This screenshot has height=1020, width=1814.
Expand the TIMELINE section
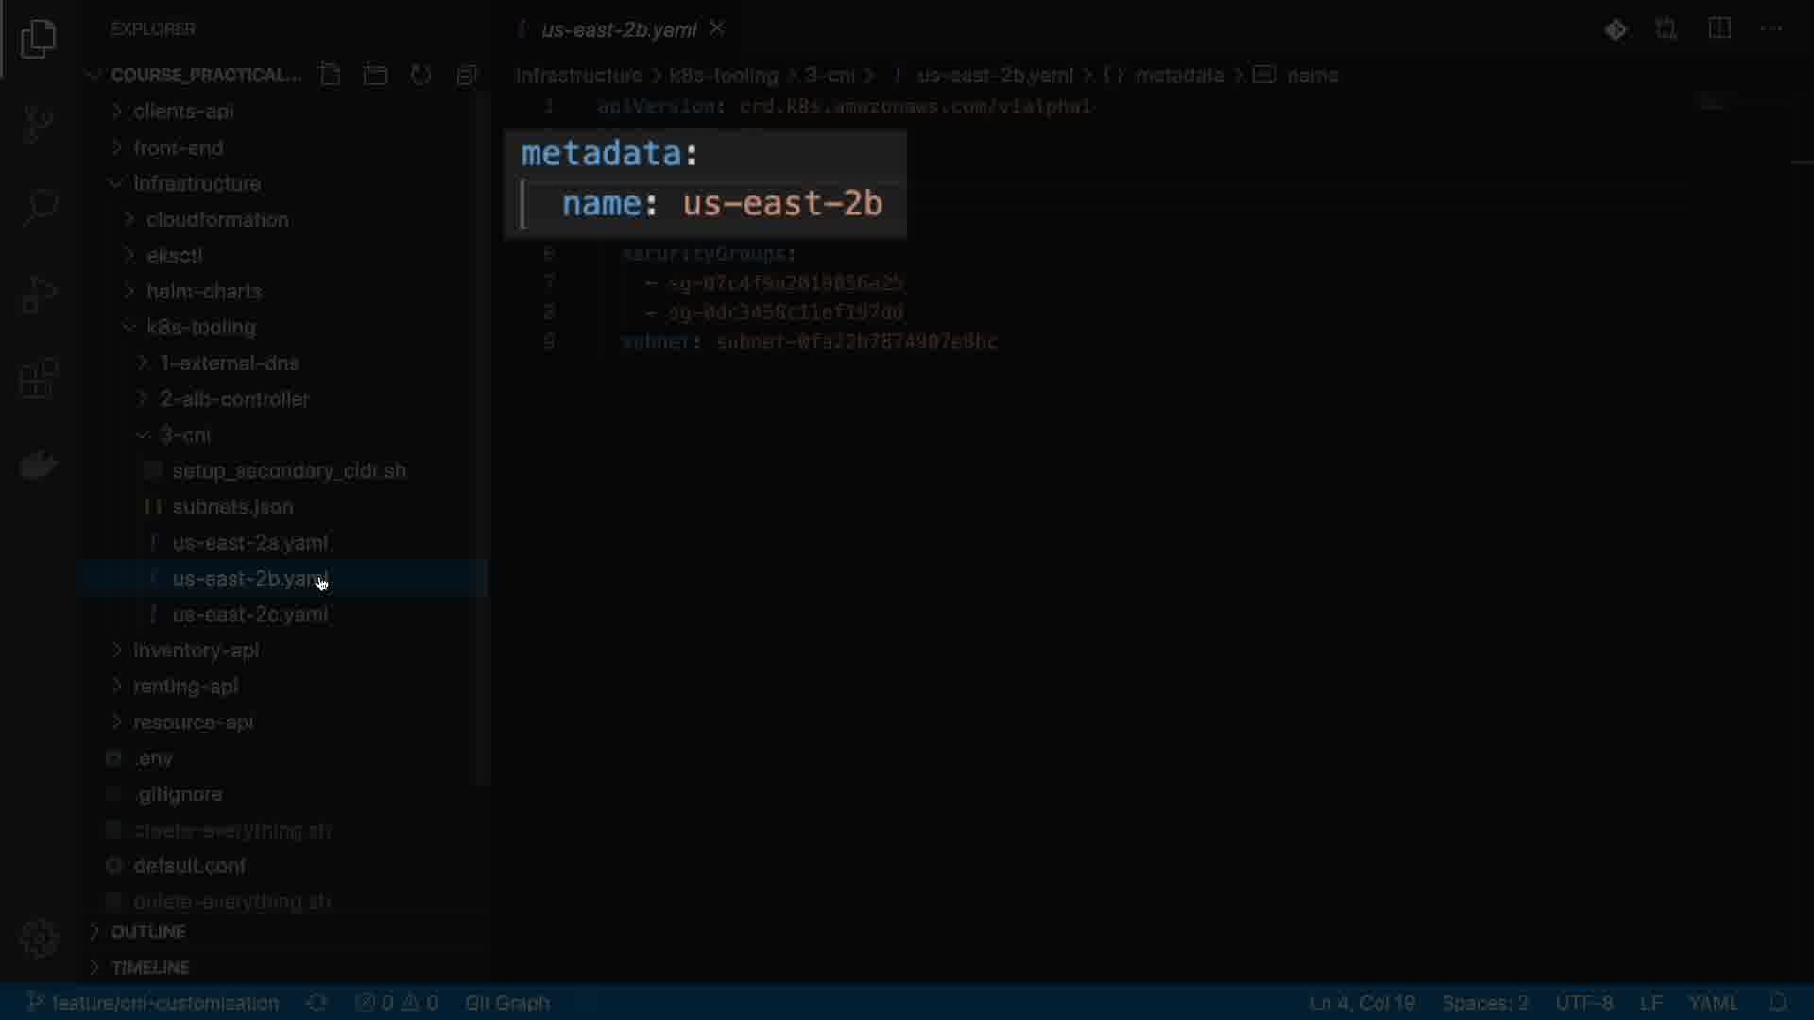coord(150,967)
